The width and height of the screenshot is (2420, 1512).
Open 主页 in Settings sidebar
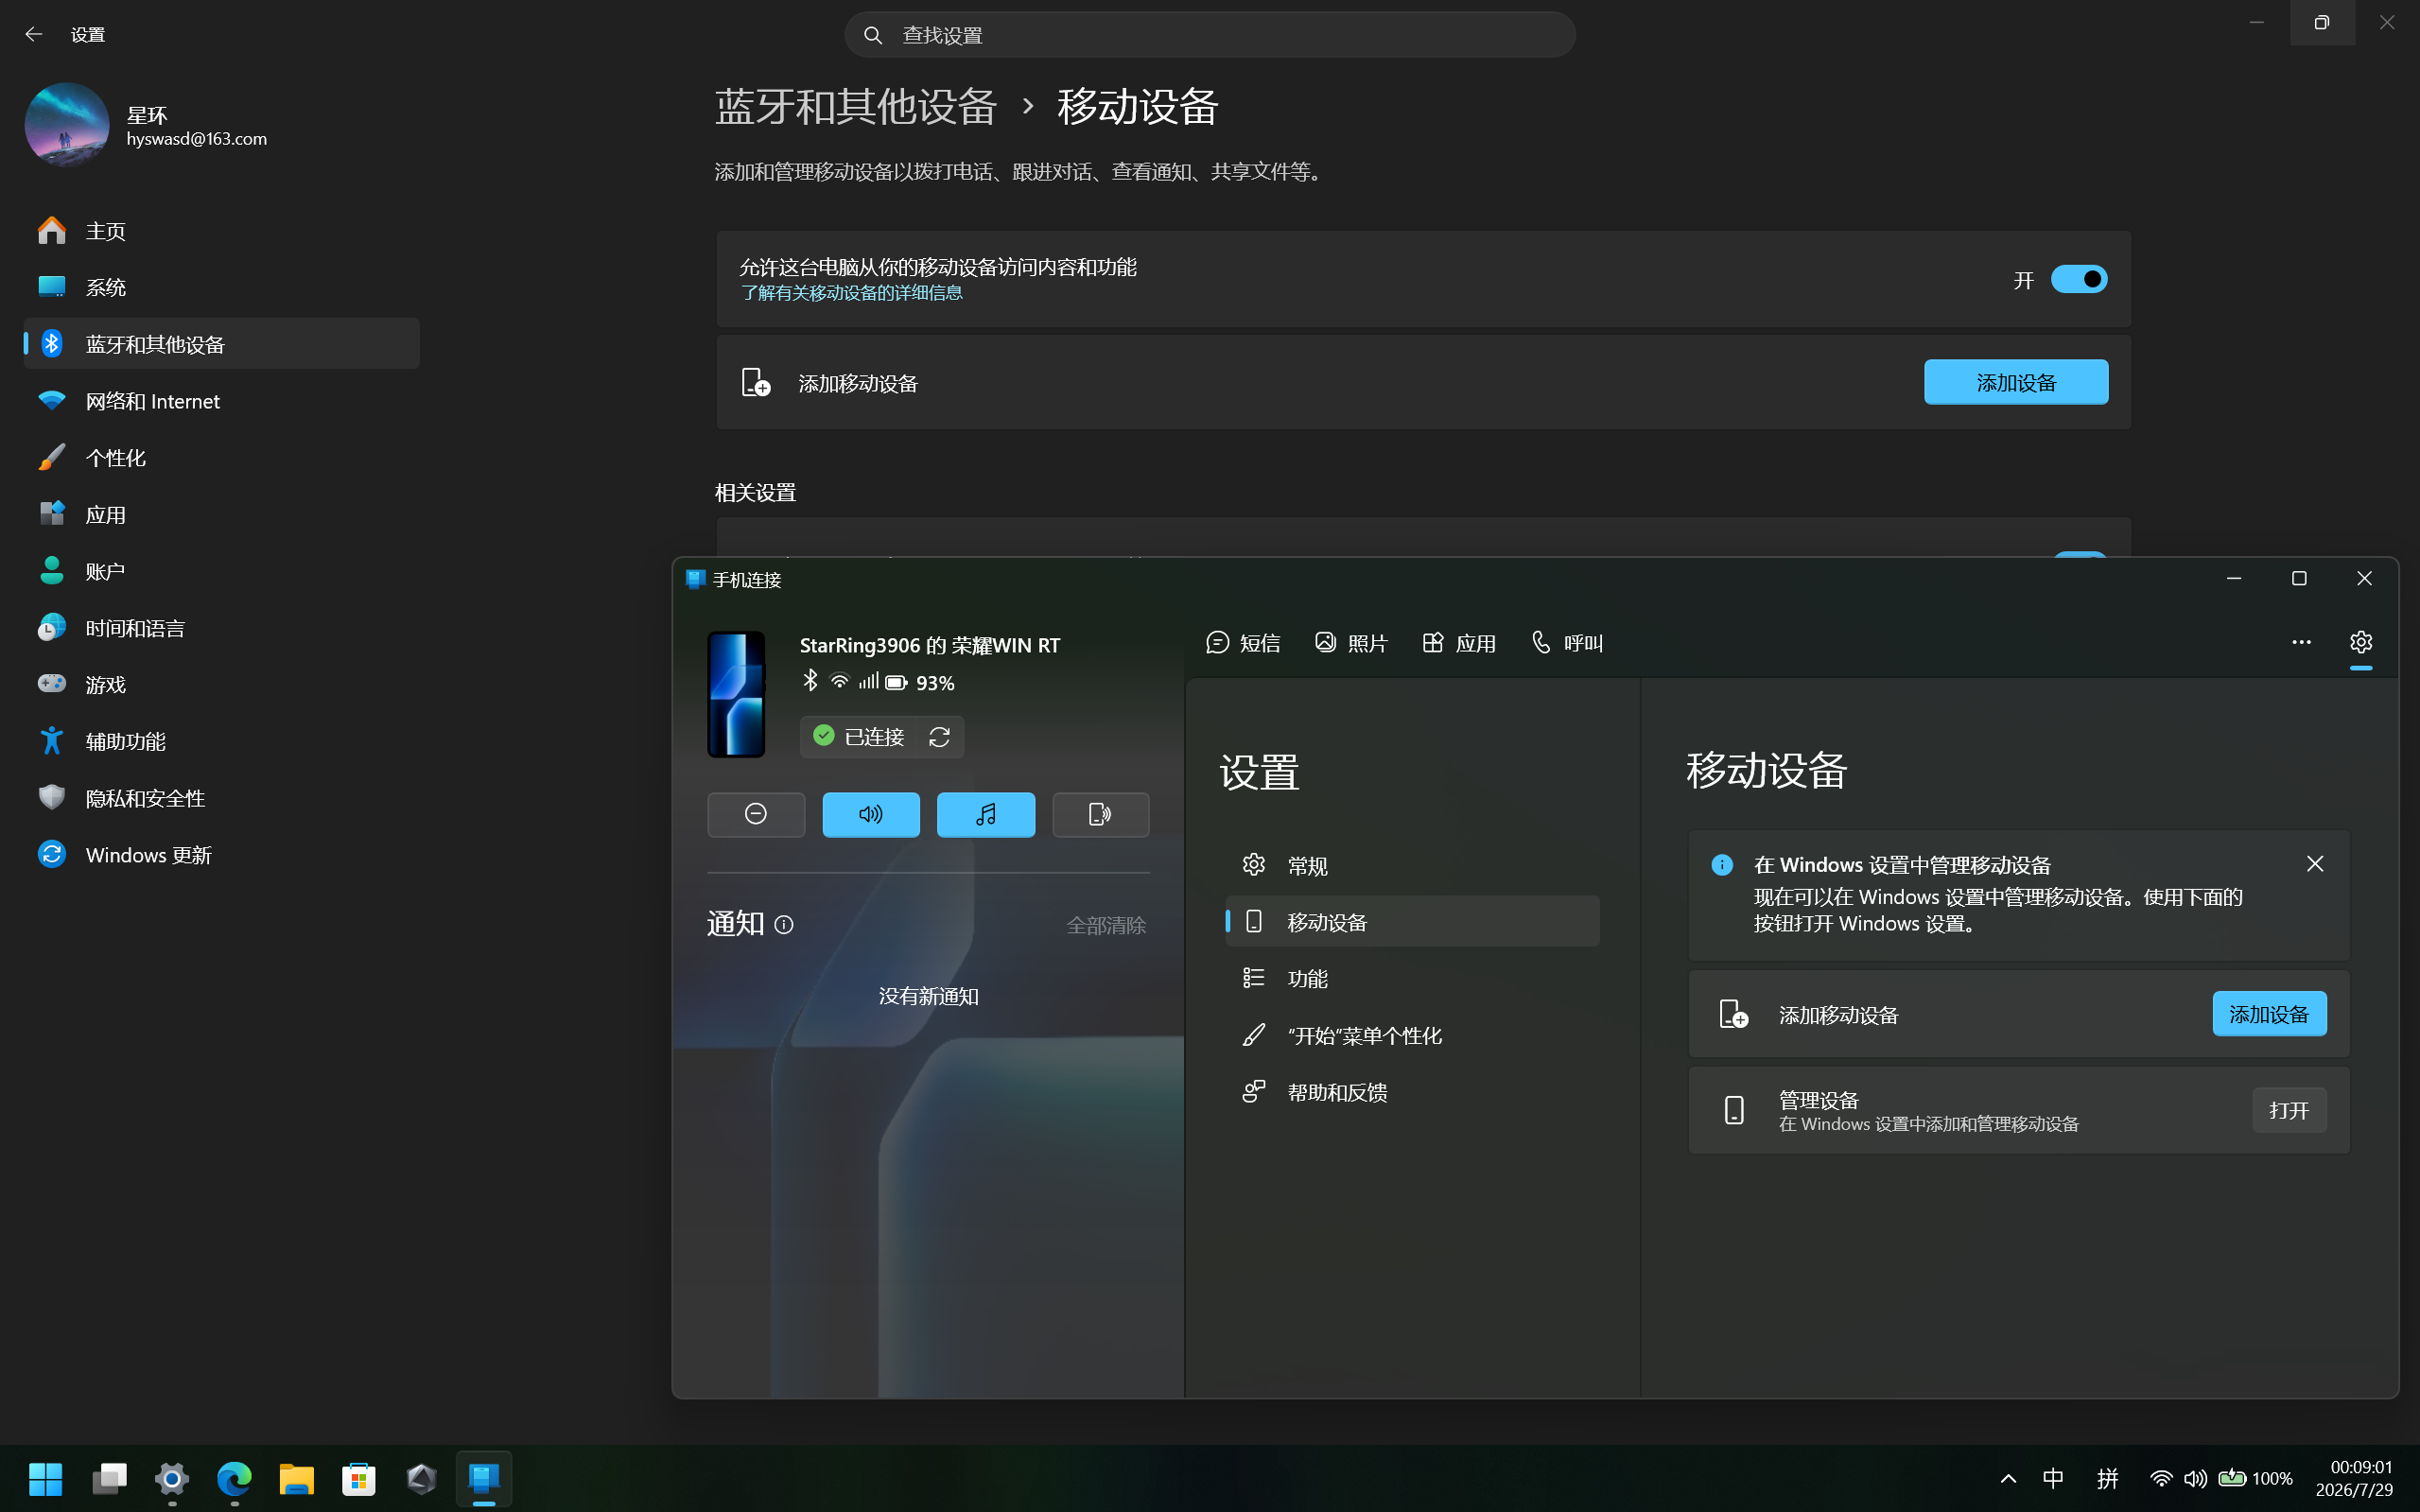(221, 231)
